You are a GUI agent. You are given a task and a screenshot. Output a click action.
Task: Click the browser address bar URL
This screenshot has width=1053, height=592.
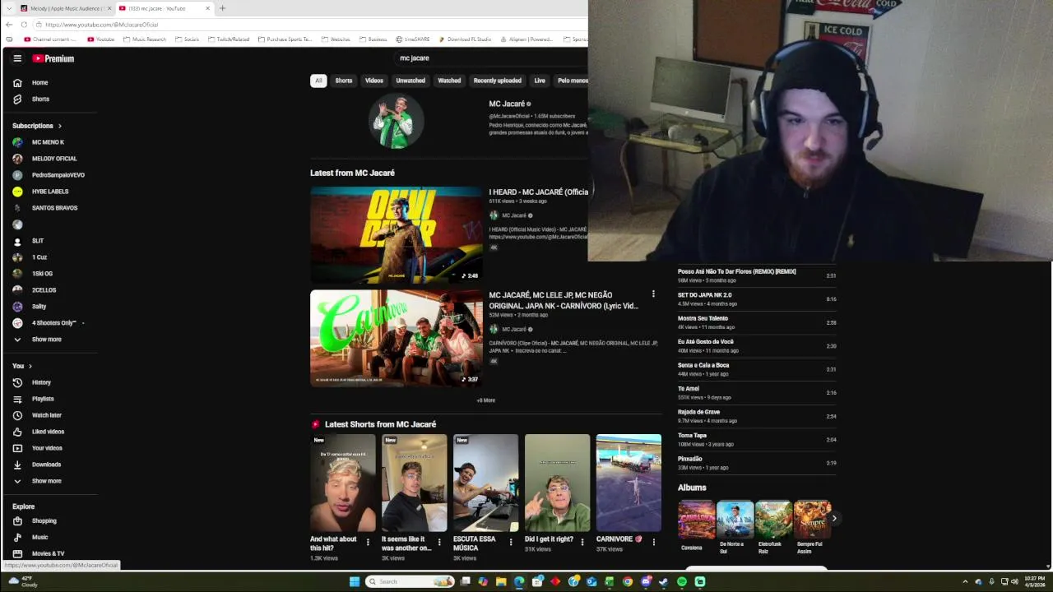pyautogui.click(x=102, y=25)
